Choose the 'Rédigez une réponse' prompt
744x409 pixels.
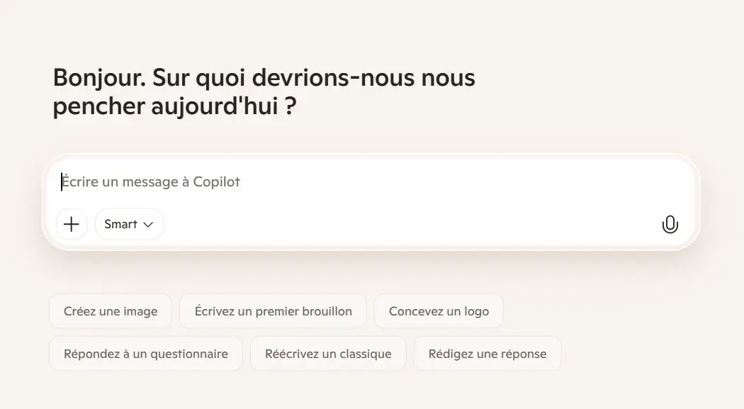pos(487,353)
